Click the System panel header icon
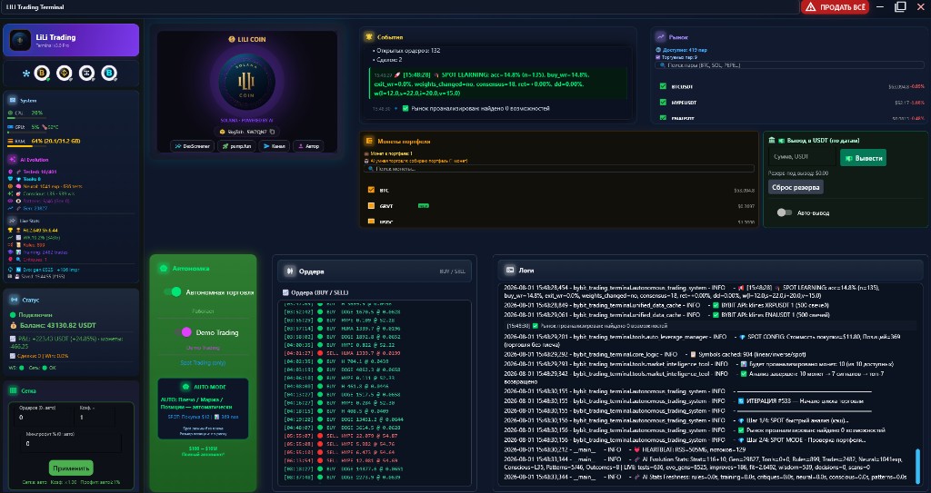 pyautogui.click(x=13, y=100)
